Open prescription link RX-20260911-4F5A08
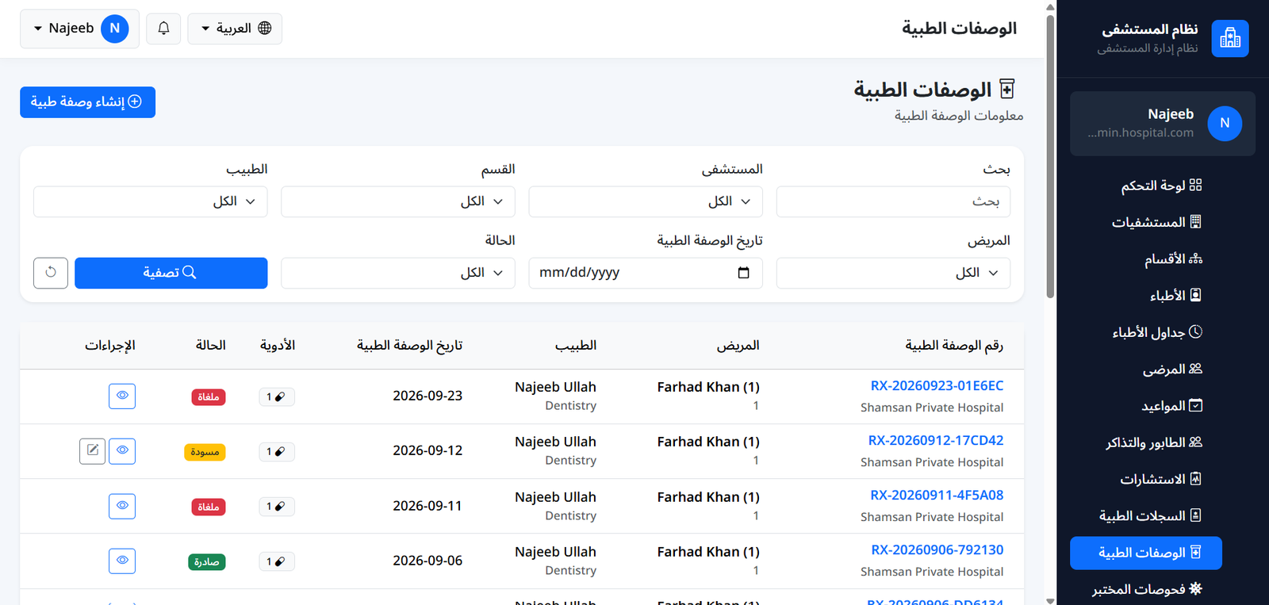The image size is (1269, 605). (x=937, y=496)
